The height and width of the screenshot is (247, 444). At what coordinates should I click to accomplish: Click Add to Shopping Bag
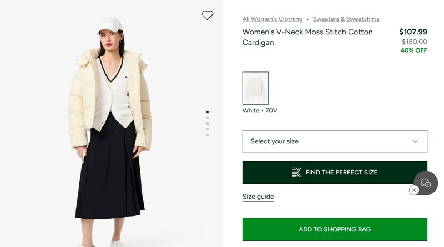(335, 229)
